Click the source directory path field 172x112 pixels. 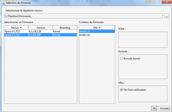(83, 16)
